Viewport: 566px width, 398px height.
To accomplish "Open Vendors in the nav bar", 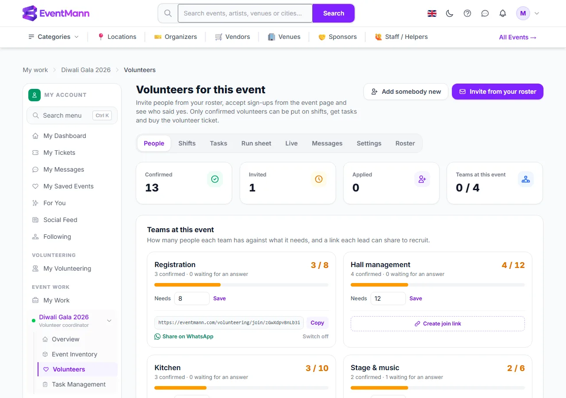I will 233,37.
